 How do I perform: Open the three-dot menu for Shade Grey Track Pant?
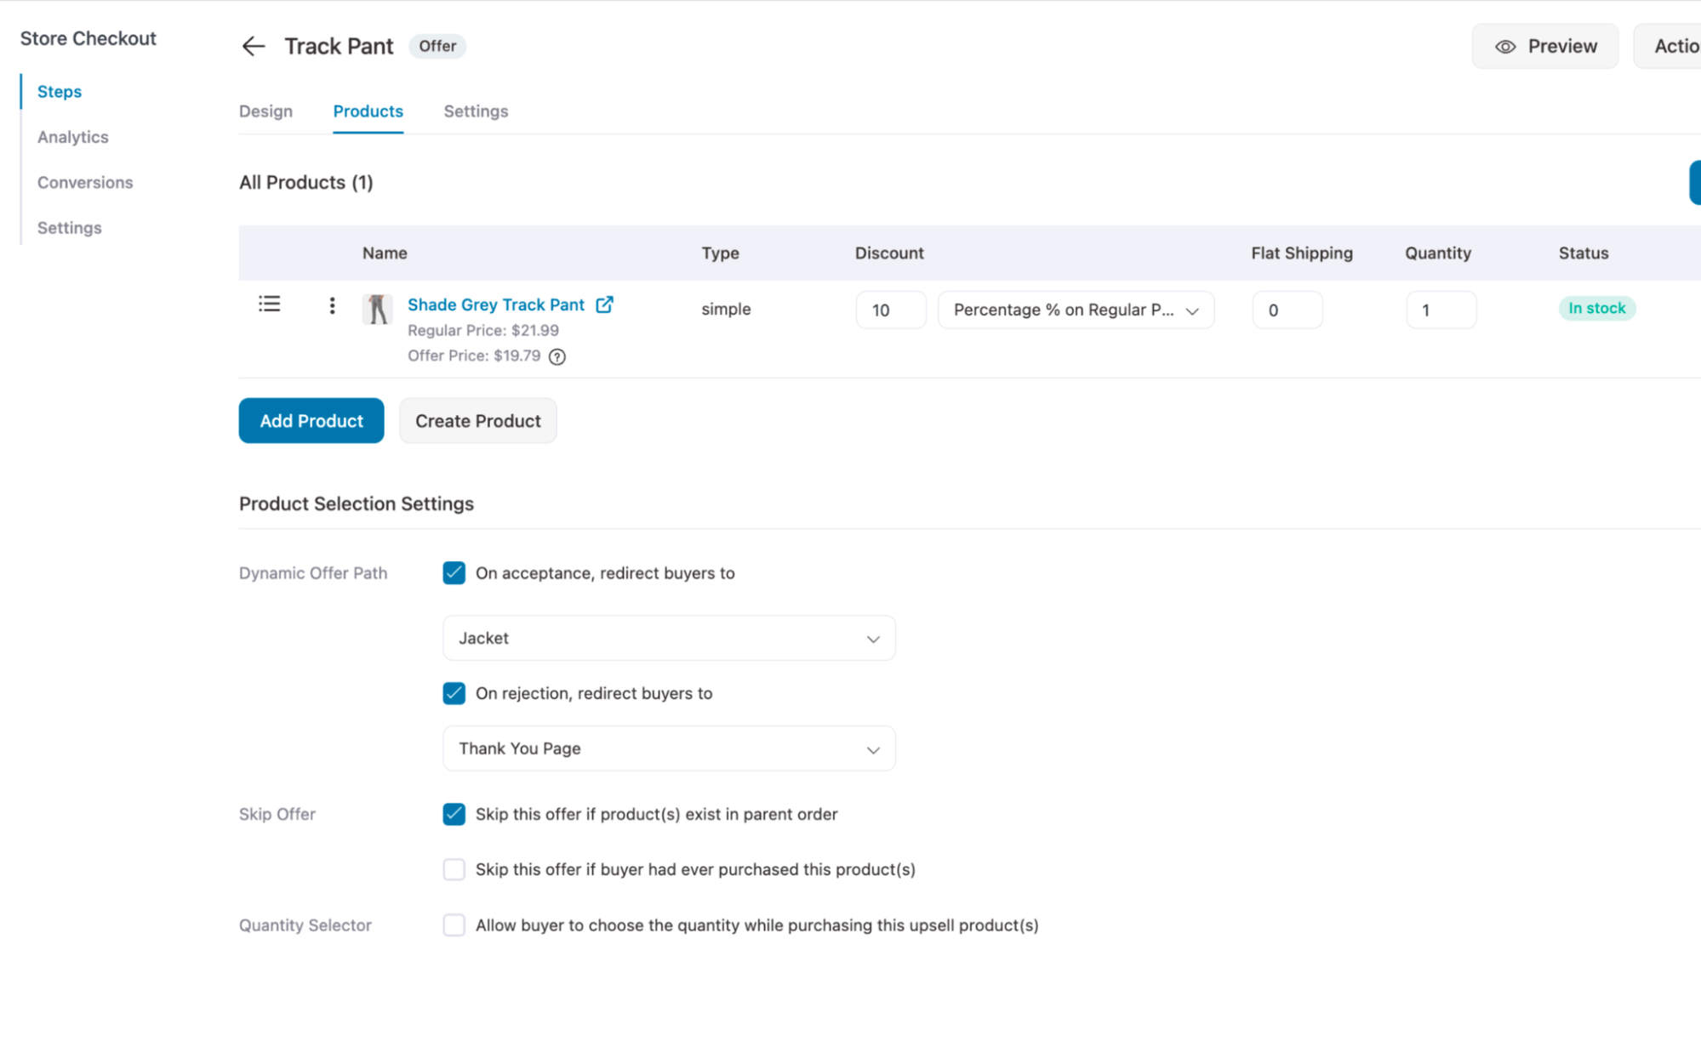click(x=332, y=305)
